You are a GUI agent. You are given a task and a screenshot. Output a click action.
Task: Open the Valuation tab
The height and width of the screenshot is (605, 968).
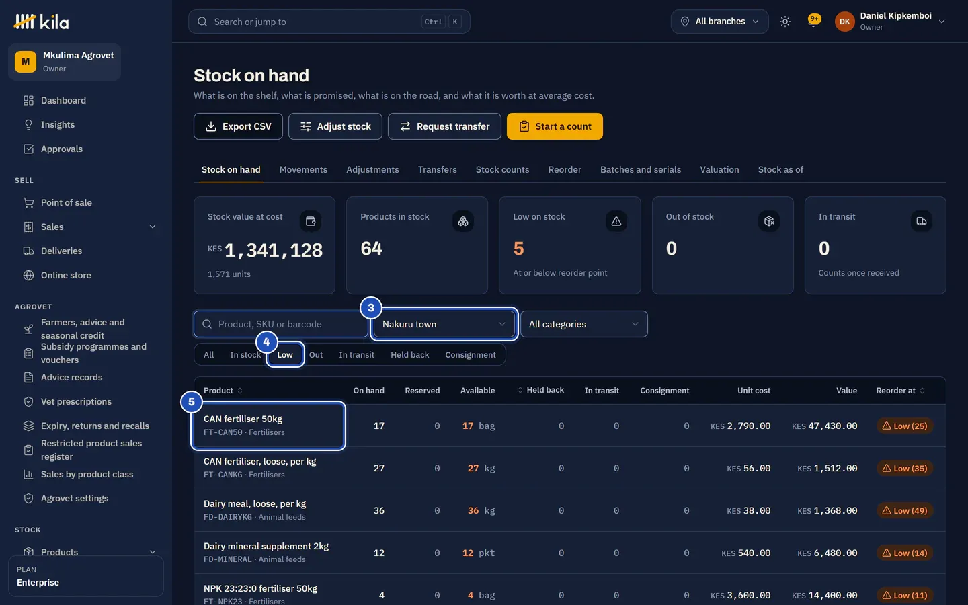[x=719, y=169]
